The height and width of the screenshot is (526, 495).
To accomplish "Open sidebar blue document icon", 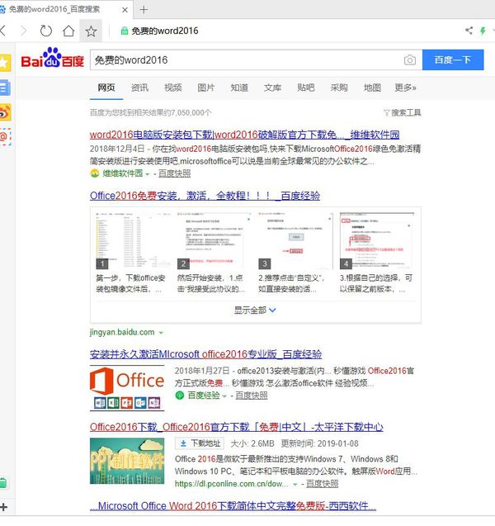I will pos(5,88).
